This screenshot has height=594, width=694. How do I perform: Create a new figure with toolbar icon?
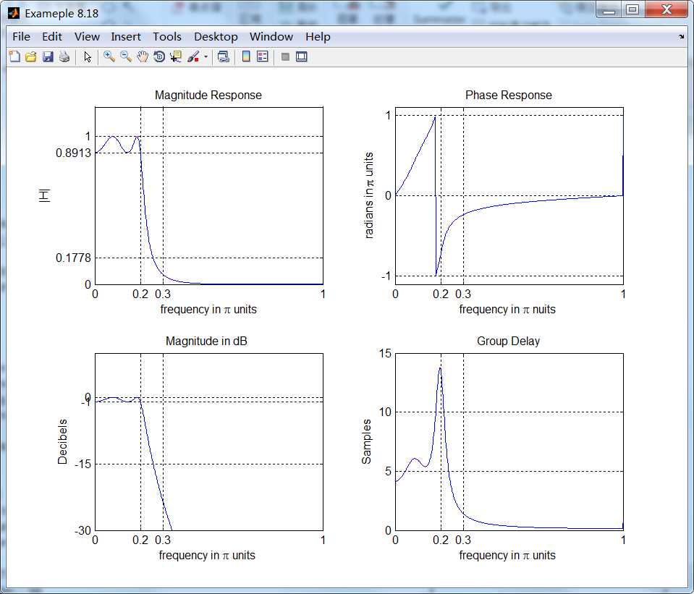(14, 56)
